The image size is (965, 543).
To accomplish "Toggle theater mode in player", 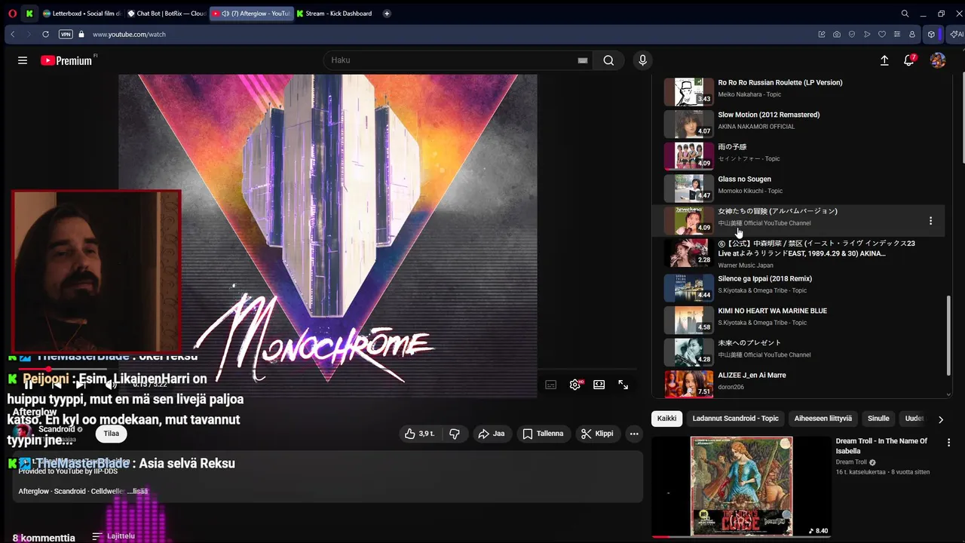I will pyautogui.click(x=599, y=385).
